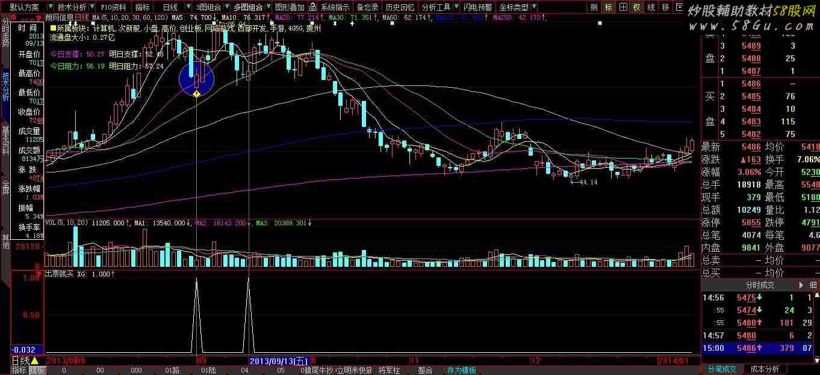
Task: Open F10资料 company info
Action: point(113,7)
